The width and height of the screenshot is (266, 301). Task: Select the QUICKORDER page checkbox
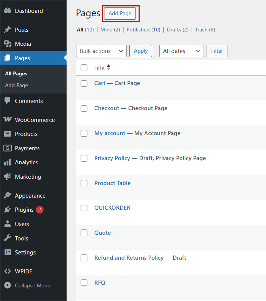84,208
